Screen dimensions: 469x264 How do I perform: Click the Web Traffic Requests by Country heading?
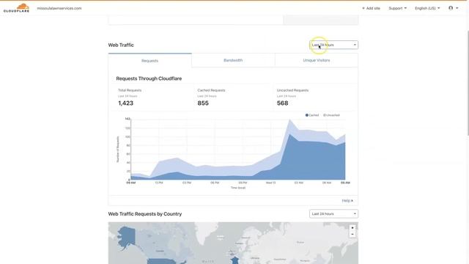[145, 214]
